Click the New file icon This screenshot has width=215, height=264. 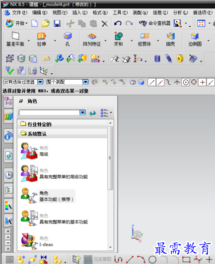(34, 23)
